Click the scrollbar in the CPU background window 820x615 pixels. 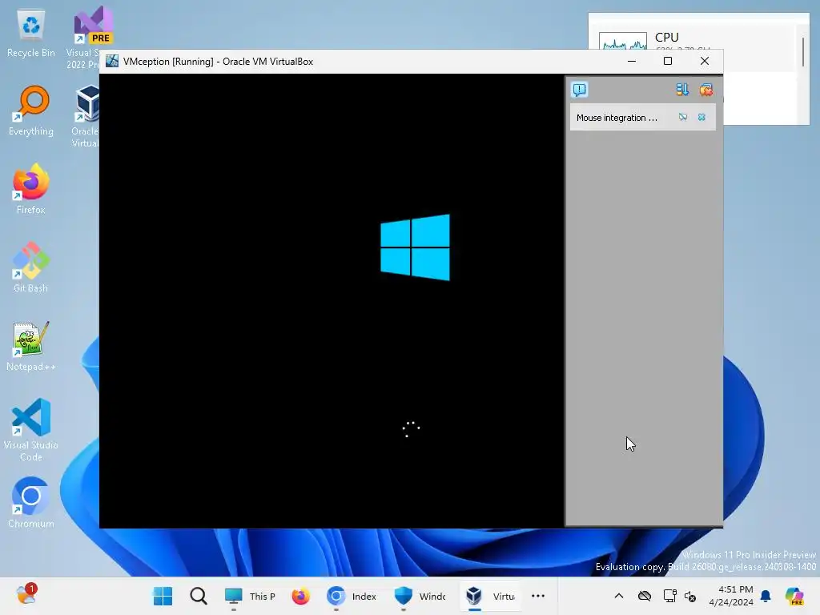(x=803, y=51)
